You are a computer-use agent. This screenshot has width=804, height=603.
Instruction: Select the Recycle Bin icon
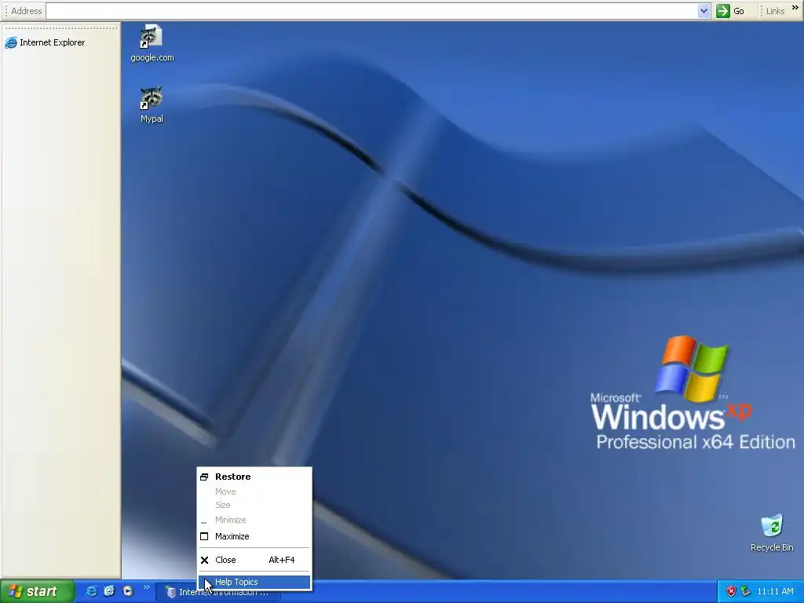point(772,533)
